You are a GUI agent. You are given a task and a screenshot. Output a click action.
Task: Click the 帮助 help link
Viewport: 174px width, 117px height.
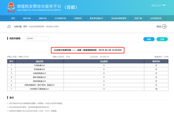pos(159,27)
